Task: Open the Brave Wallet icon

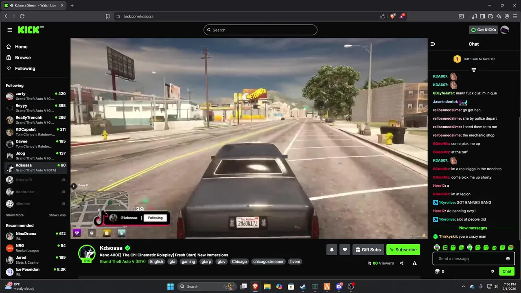Action: point(490,16)
